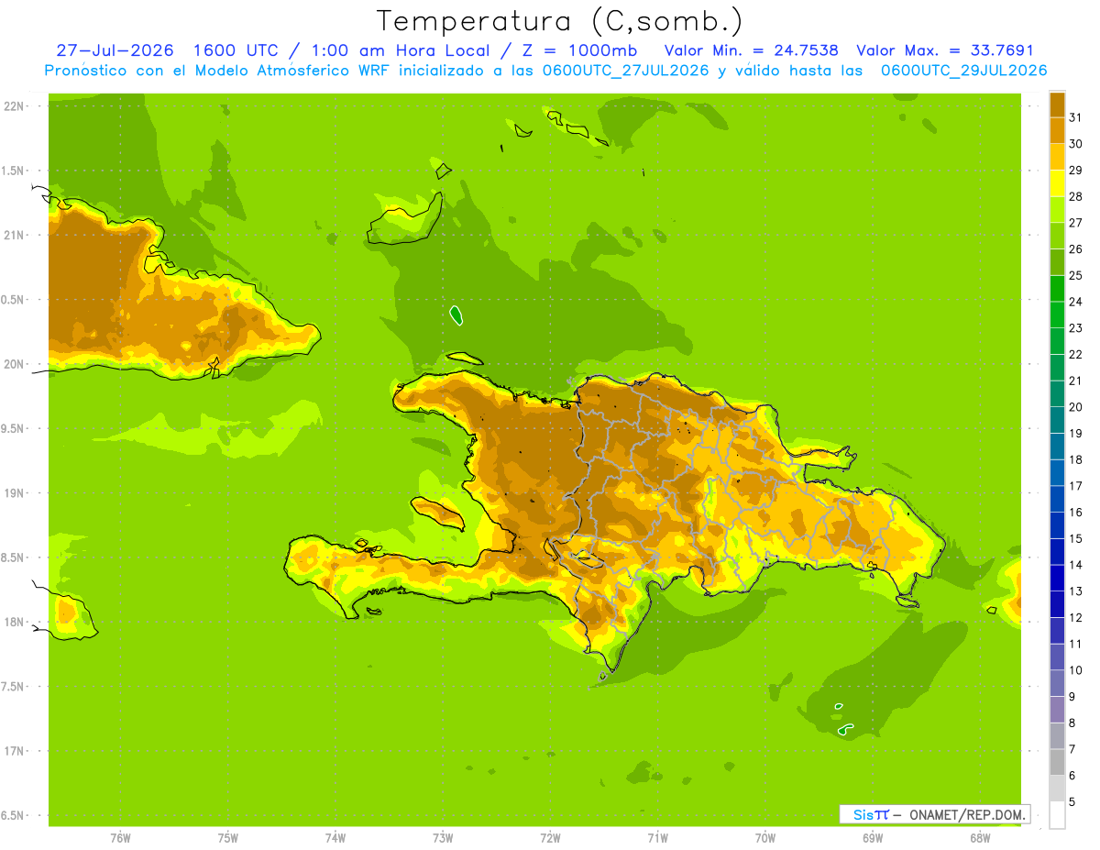This screenshot has width=1100, height=850.
Task: Click the legend value 5
Action: coord(1072,801)
